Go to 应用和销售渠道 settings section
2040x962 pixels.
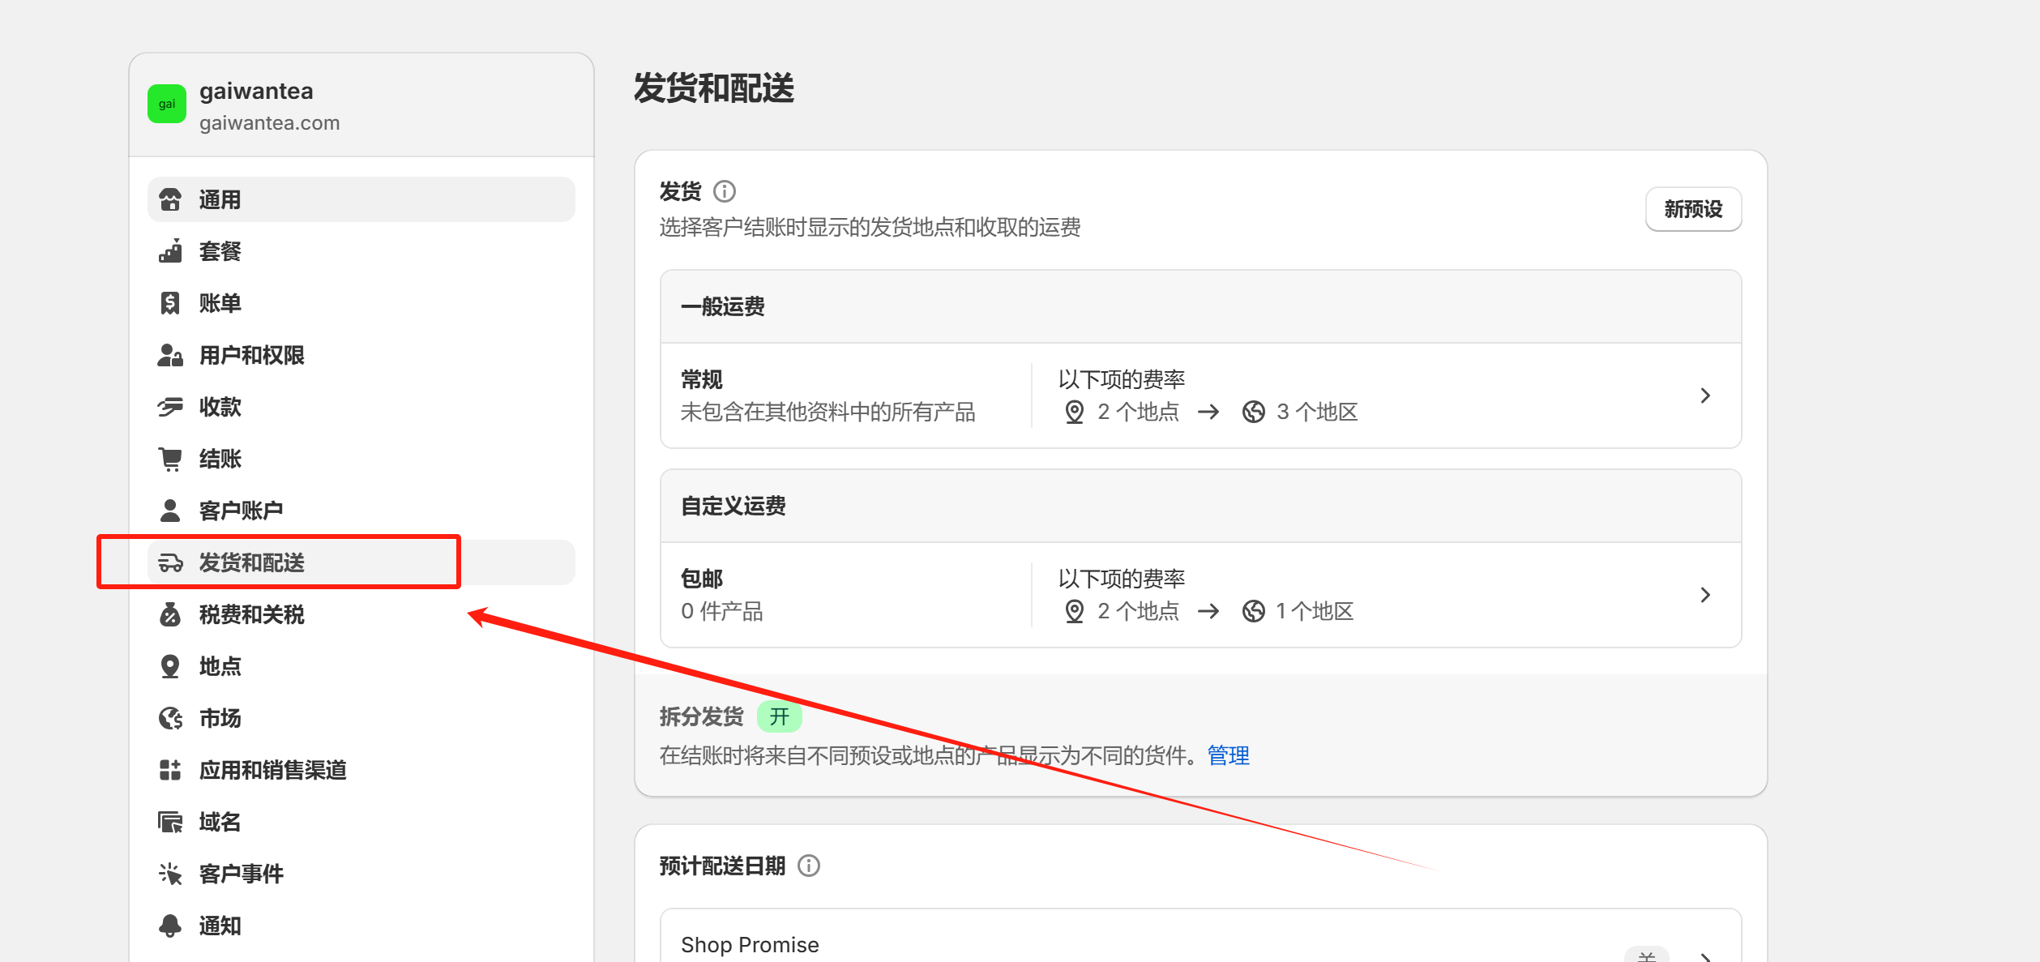[x=272, y=770]
